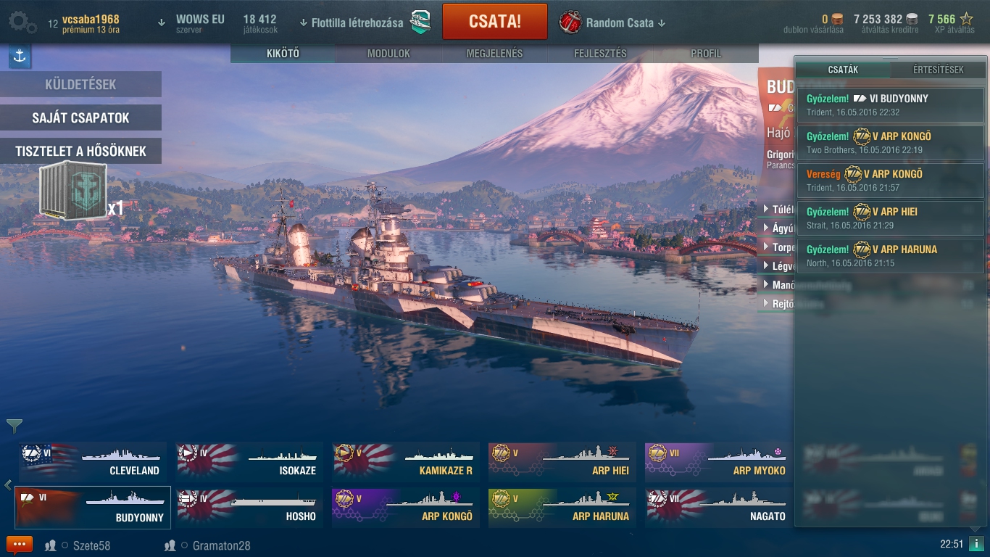This screenshot has width=990, height=557.
Task: Switch to the MODULOK tab
Action: point(388,54)
